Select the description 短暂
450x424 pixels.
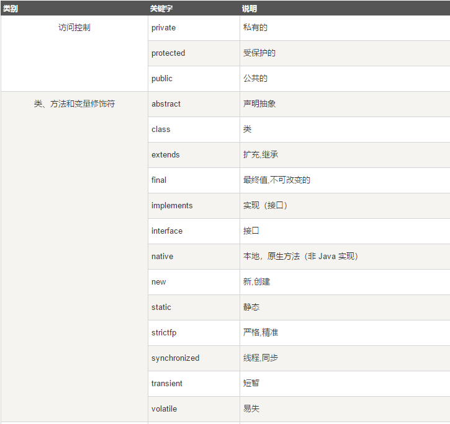[251, 383]
